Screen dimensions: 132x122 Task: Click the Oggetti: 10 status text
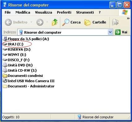(11, 117)
